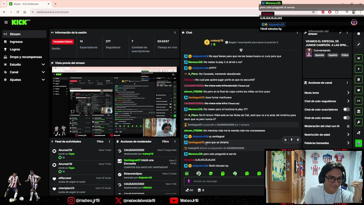Open Drops y recompensas in the sidebar
364x205 pixels.
click(24, 57)
